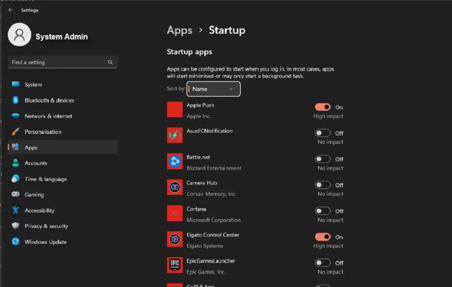Click the Windows Update sync icon
This screenshot has height=287, width=452.
pyautogui.click(x=16, y=241)
